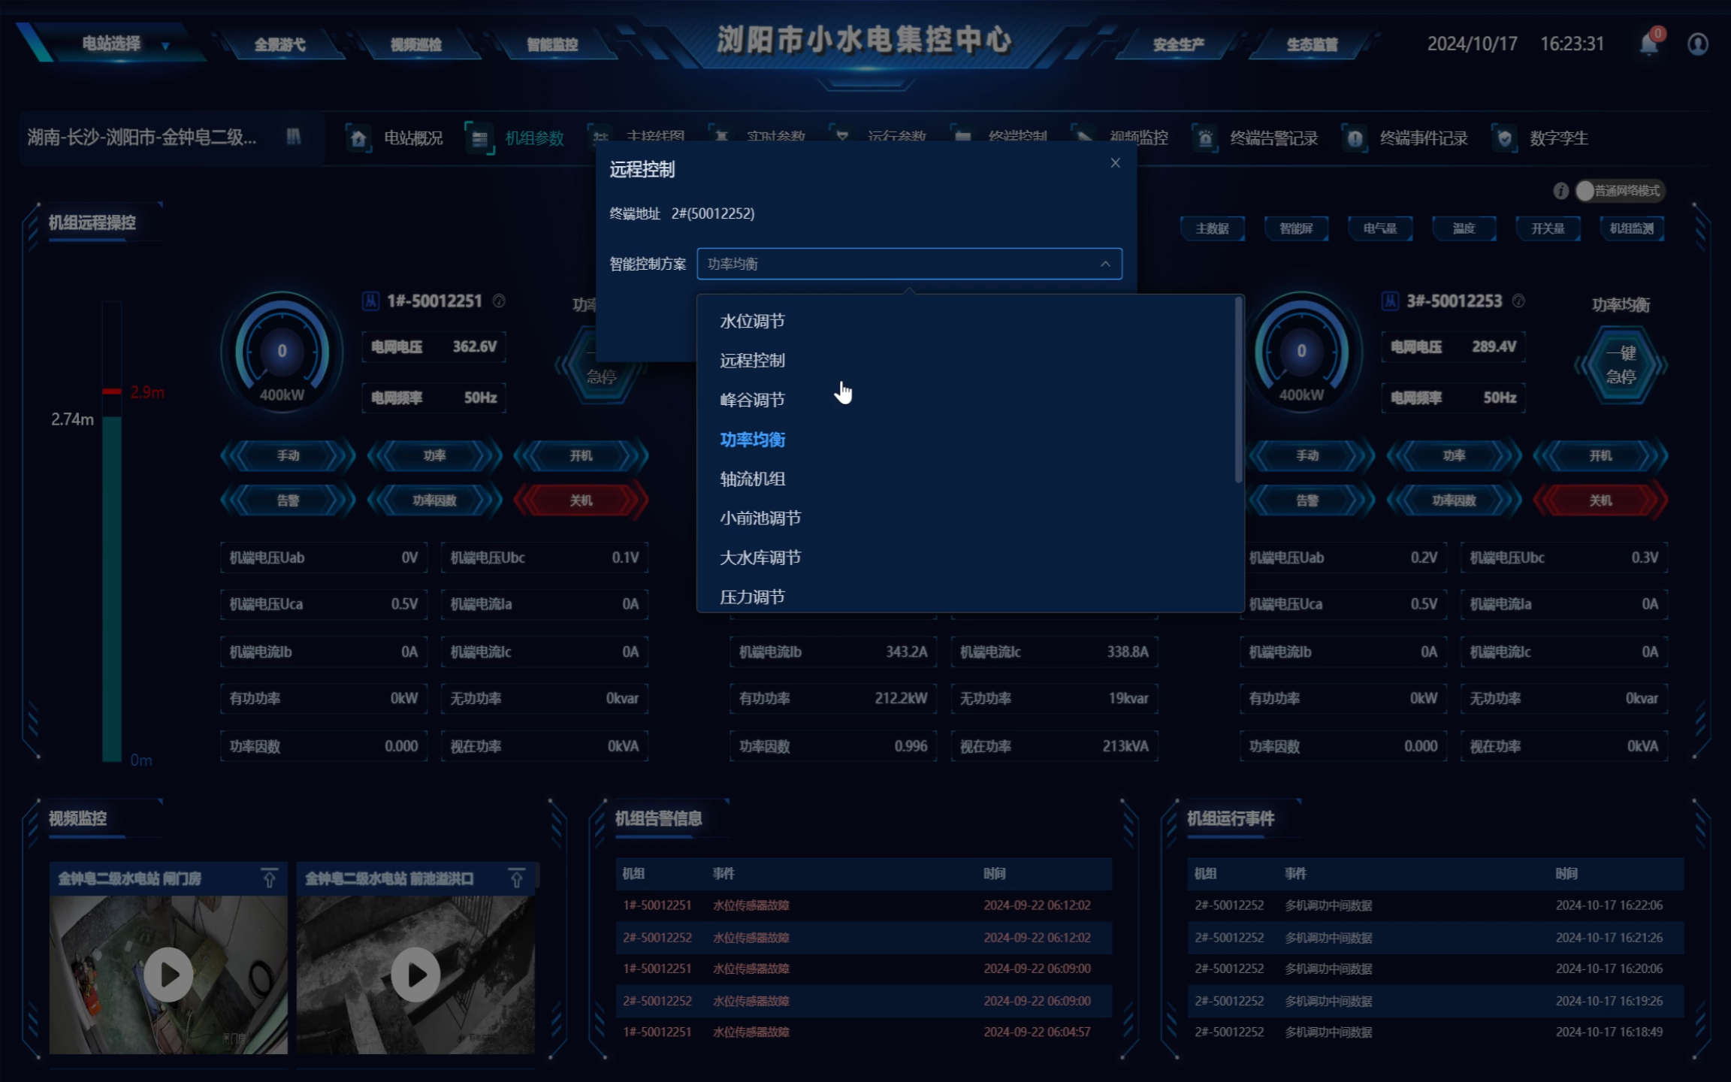Select 峰谷调节 from the dropdown list
Image resolution: width=1731 pixels, height=1082 pixels.
point(752,400)
